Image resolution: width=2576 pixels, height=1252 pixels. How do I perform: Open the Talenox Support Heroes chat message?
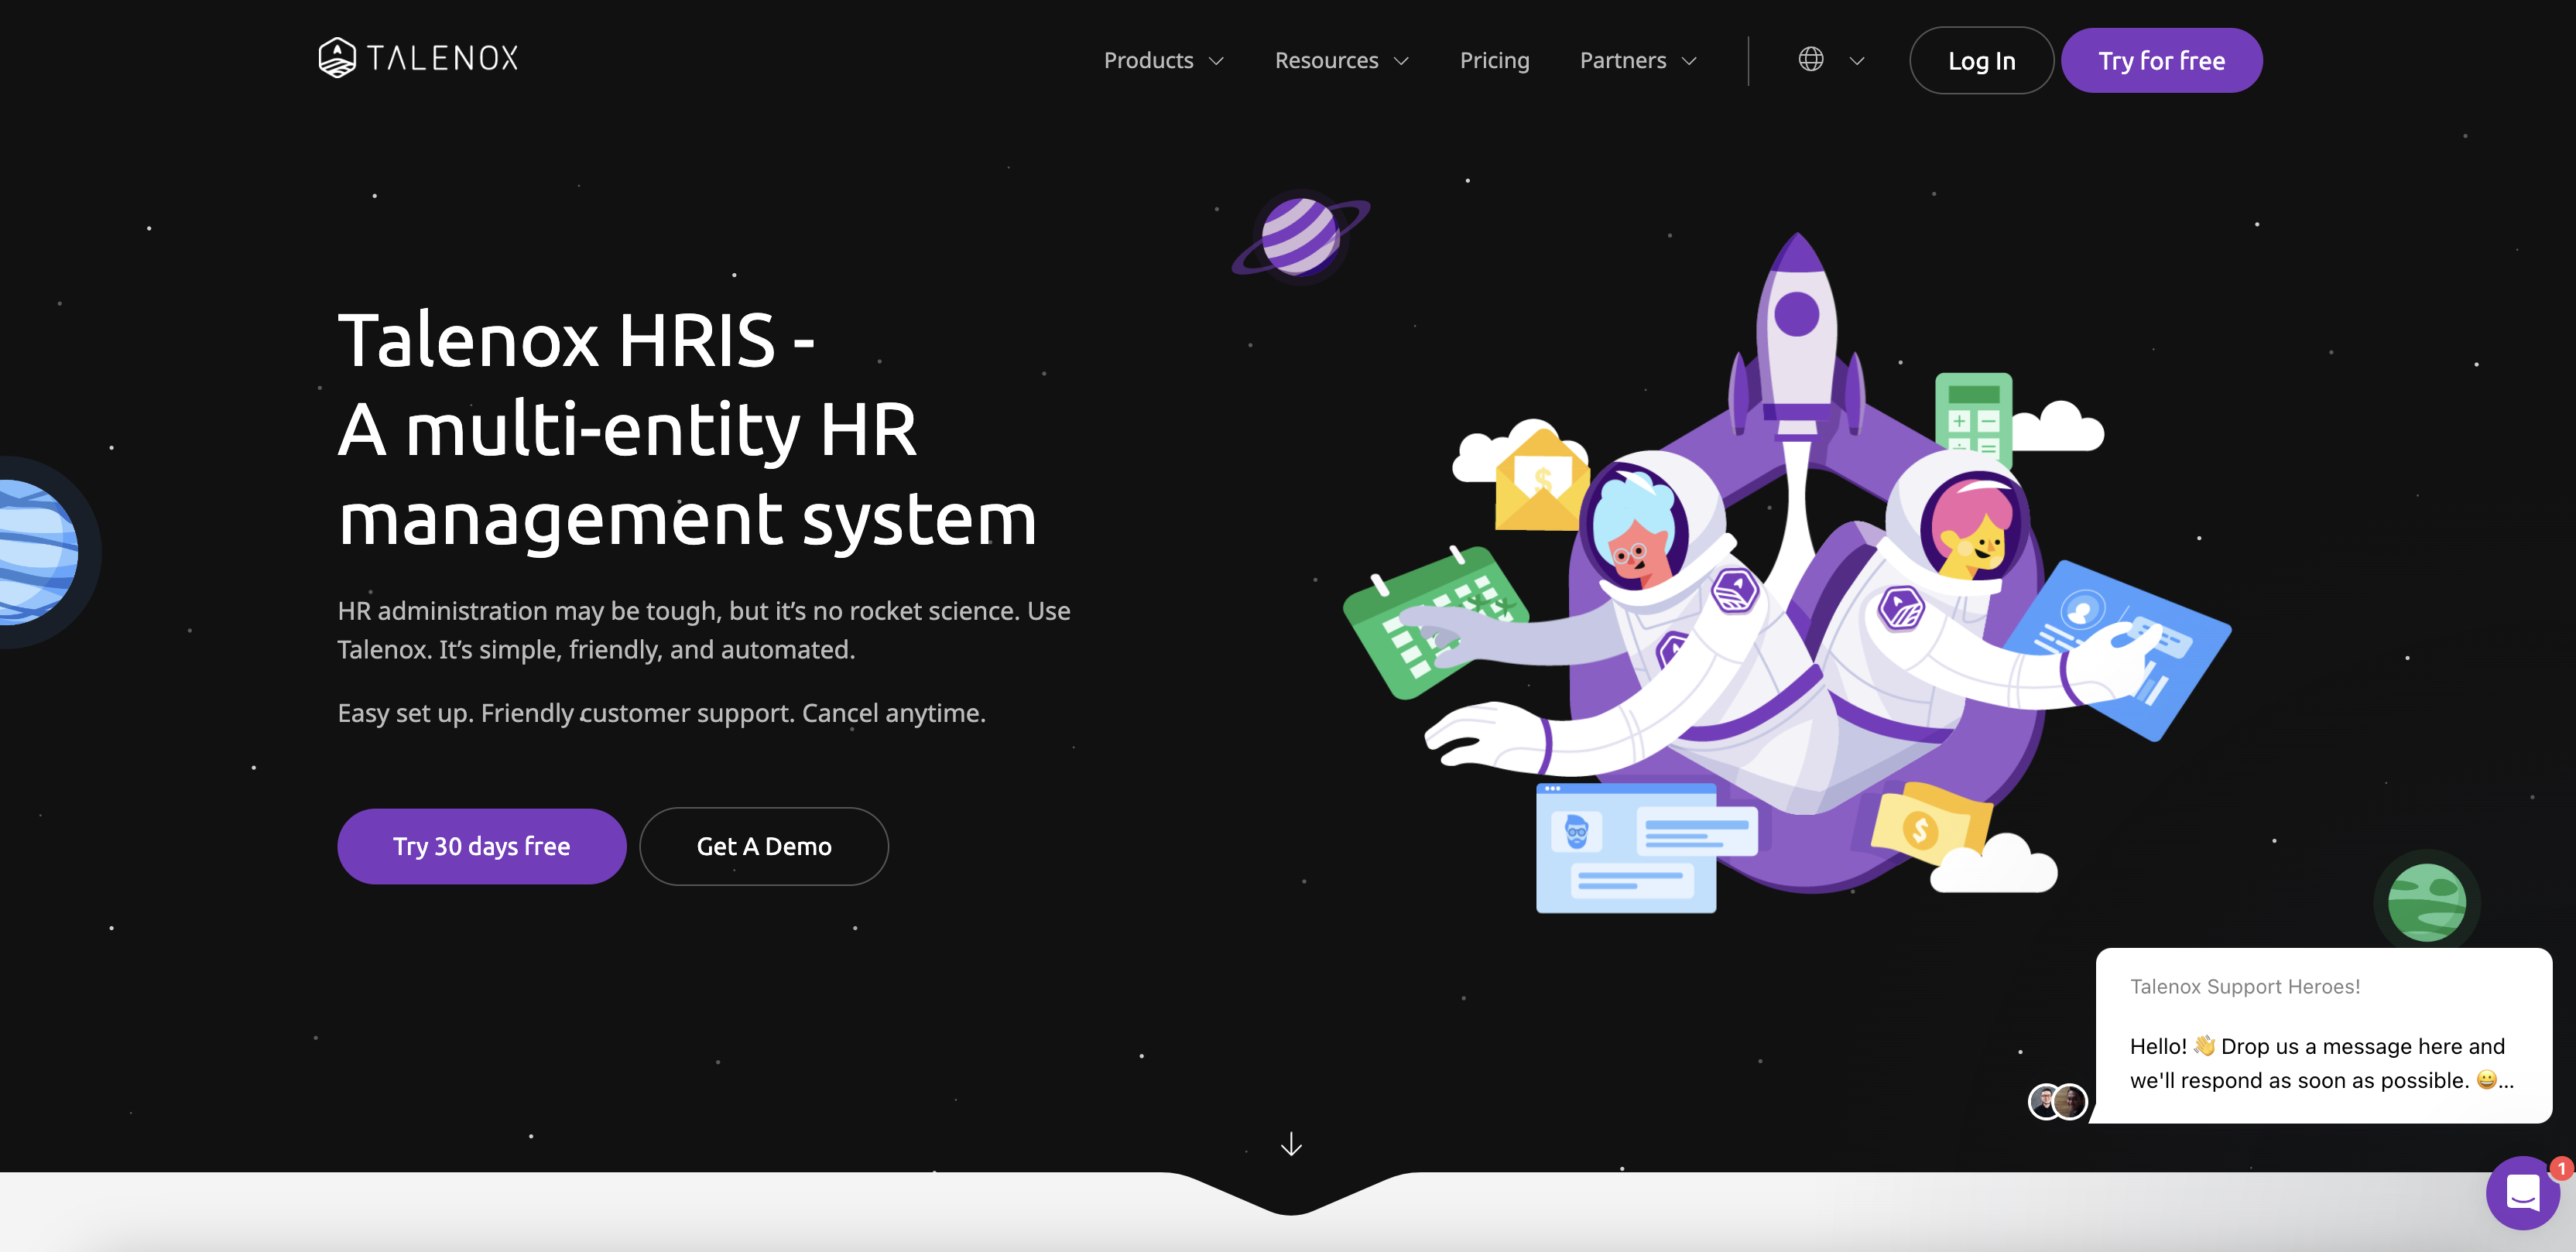click(2323, 1035)
